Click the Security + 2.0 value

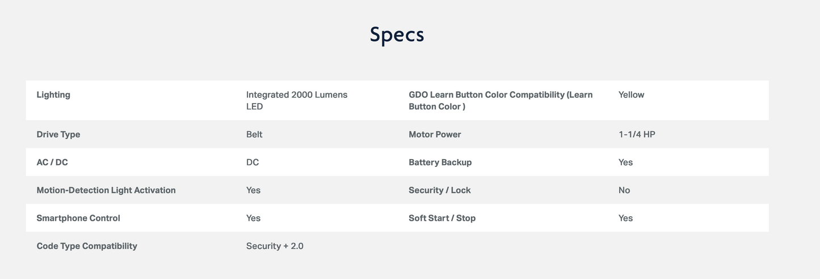point(275,246)
